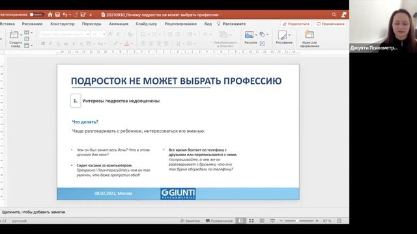Click the text Интересы подростка недооценены
This screenshot has width=417, height=234.
coord(121,101)
